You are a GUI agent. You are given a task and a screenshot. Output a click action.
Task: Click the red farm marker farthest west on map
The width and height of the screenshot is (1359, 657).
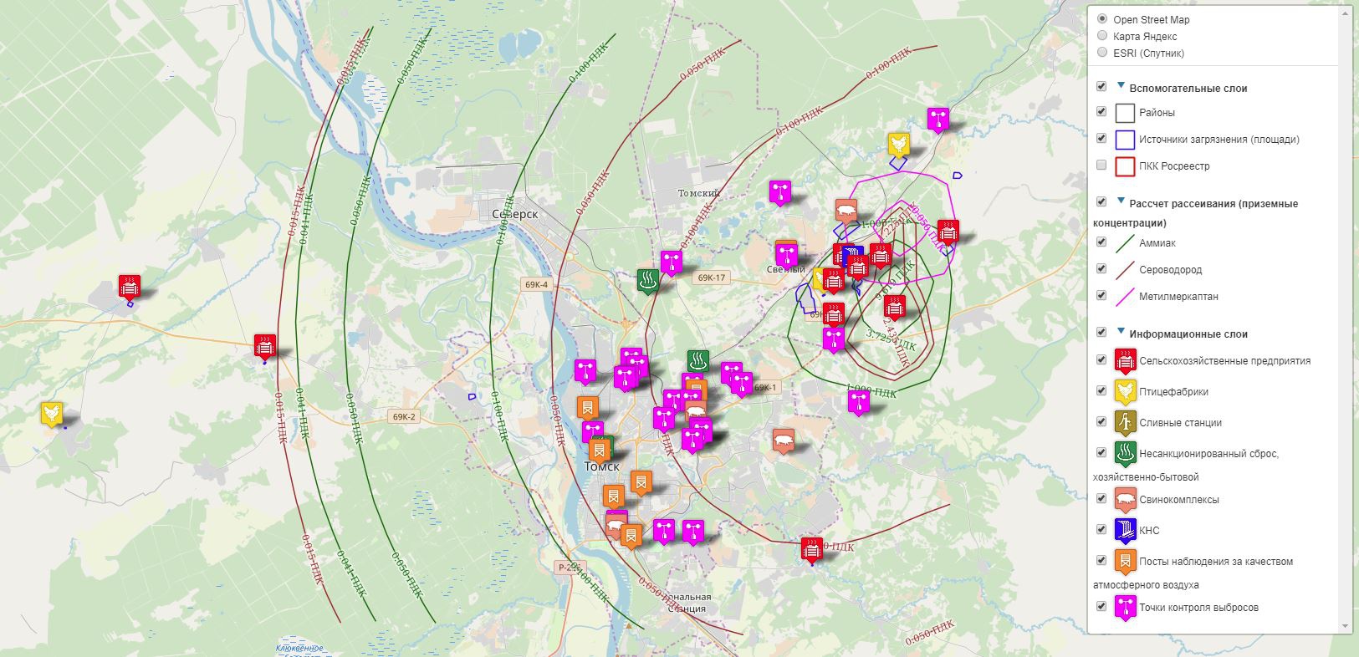tap(129, 288)
